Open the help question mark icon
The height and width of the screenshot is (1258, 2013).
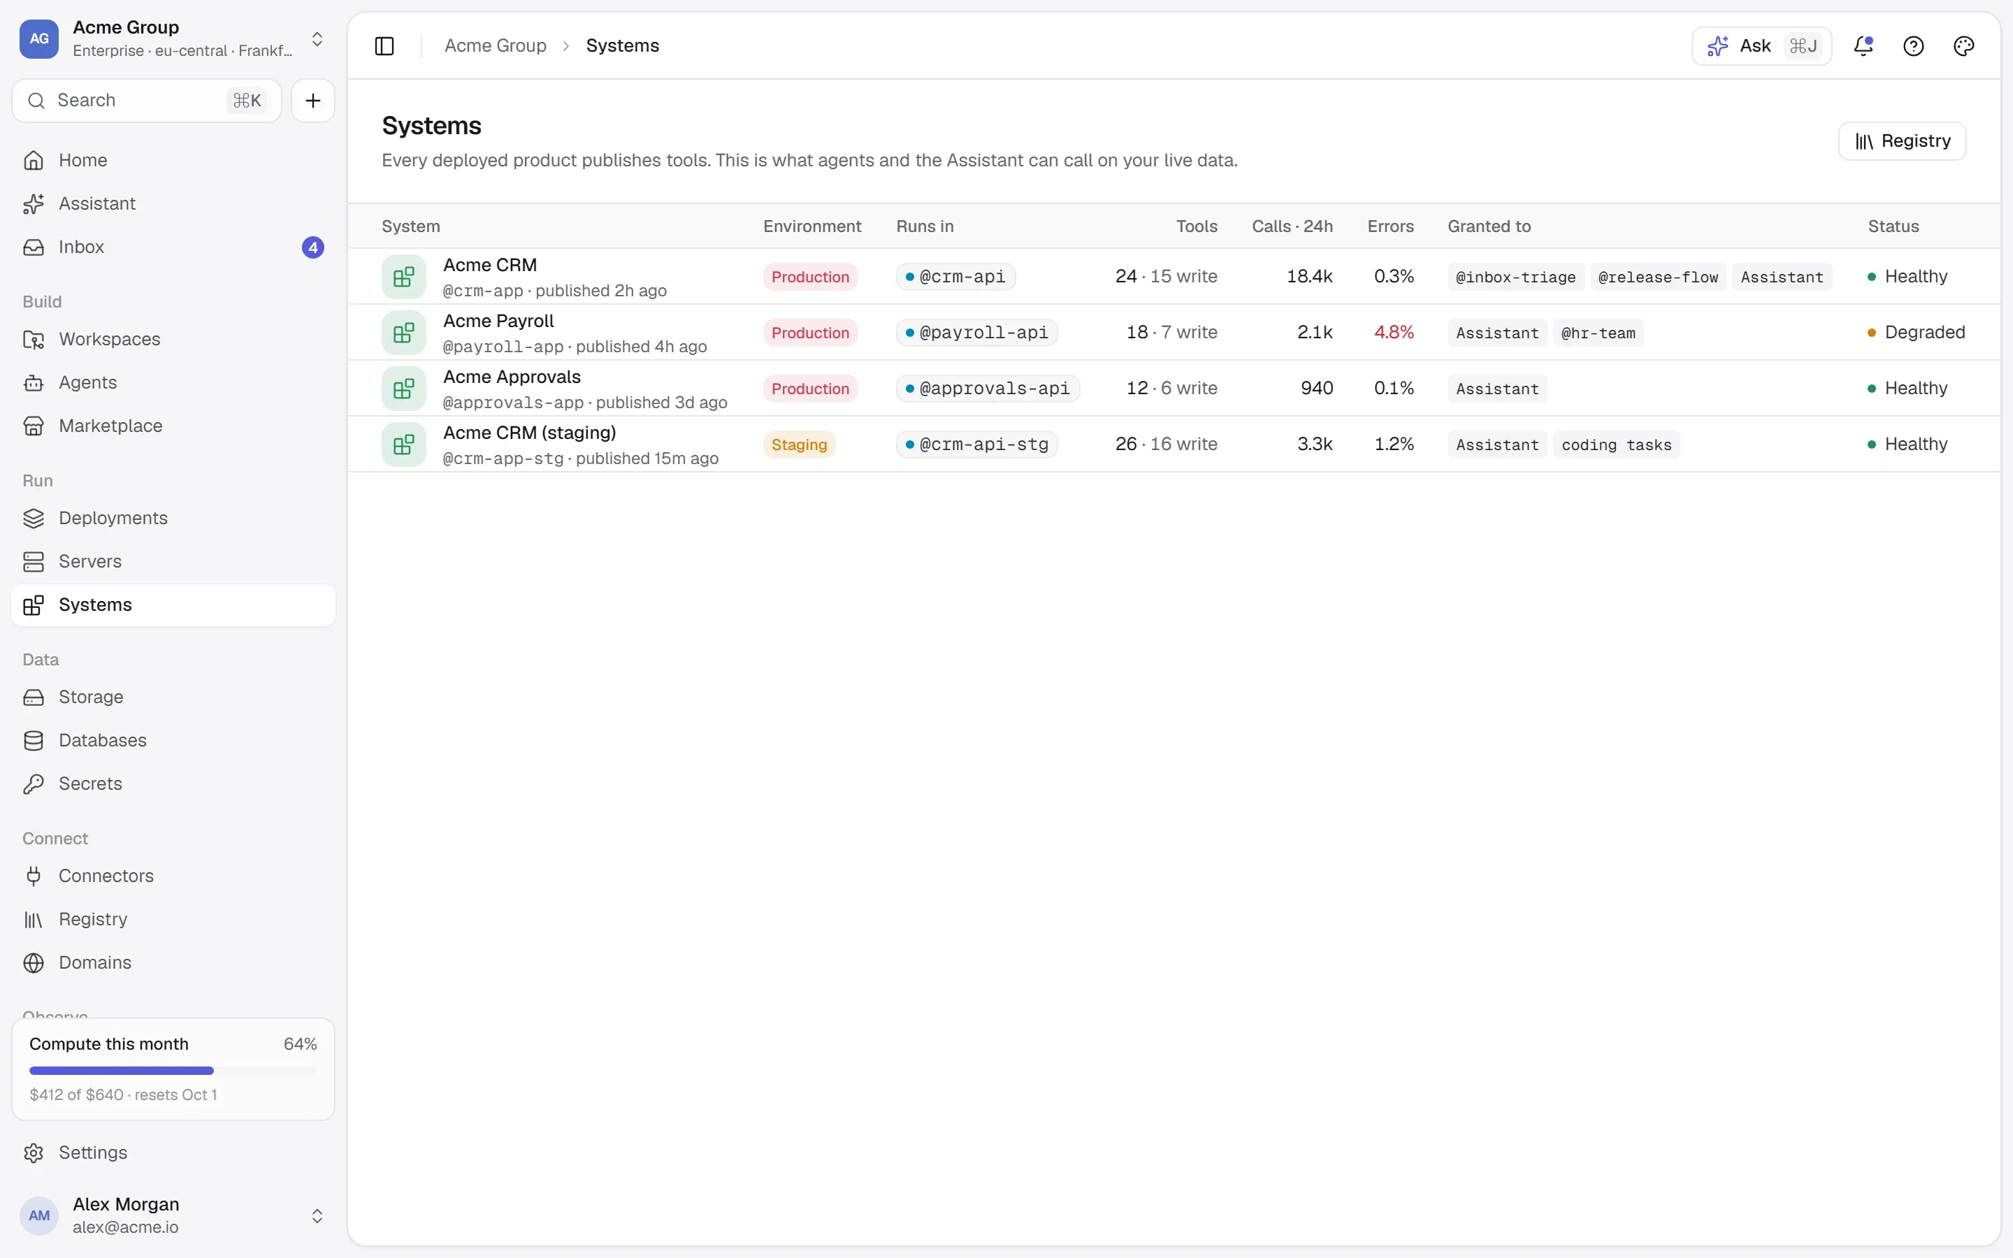coord(1913,45)
